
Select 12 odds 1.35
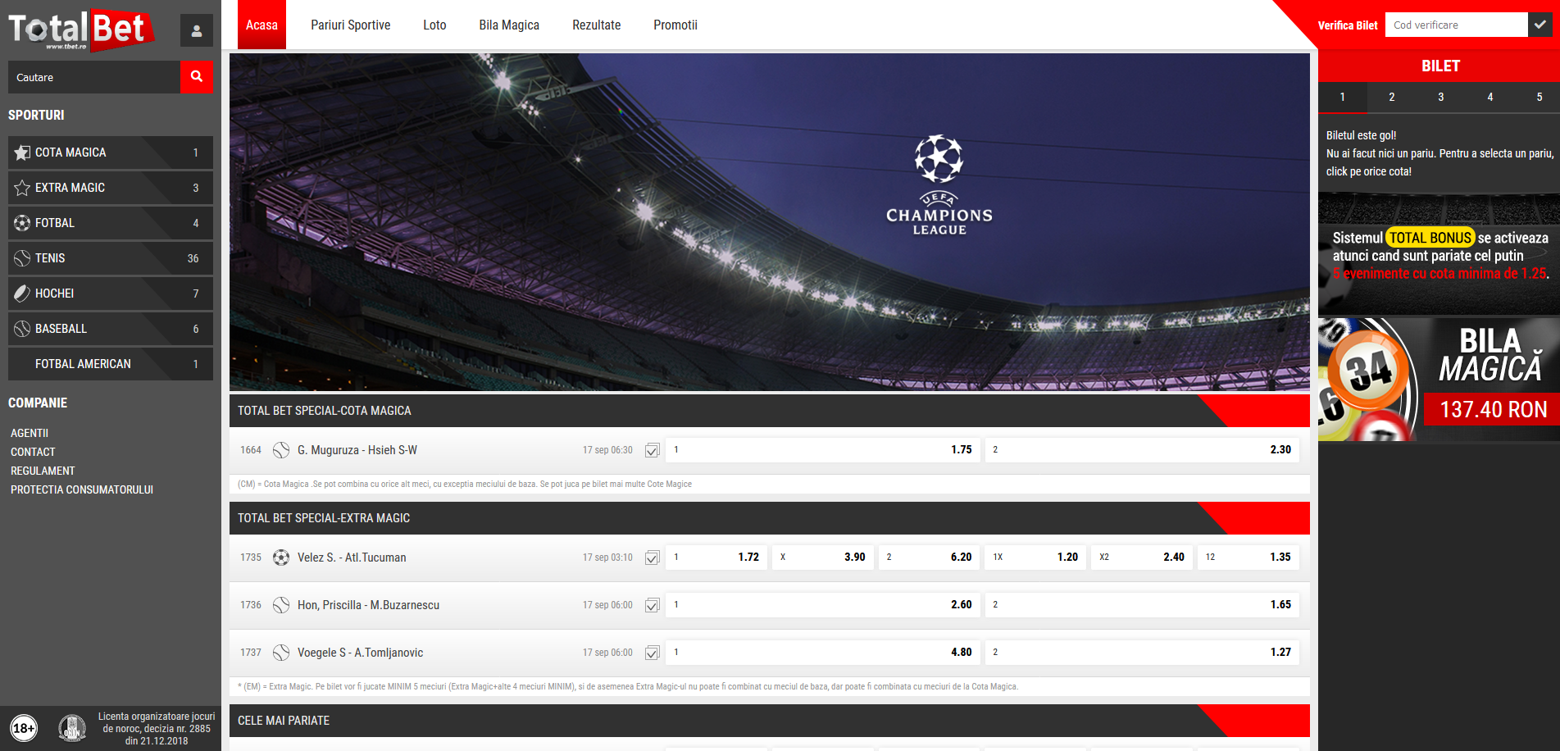click(x=1248, y=558)
